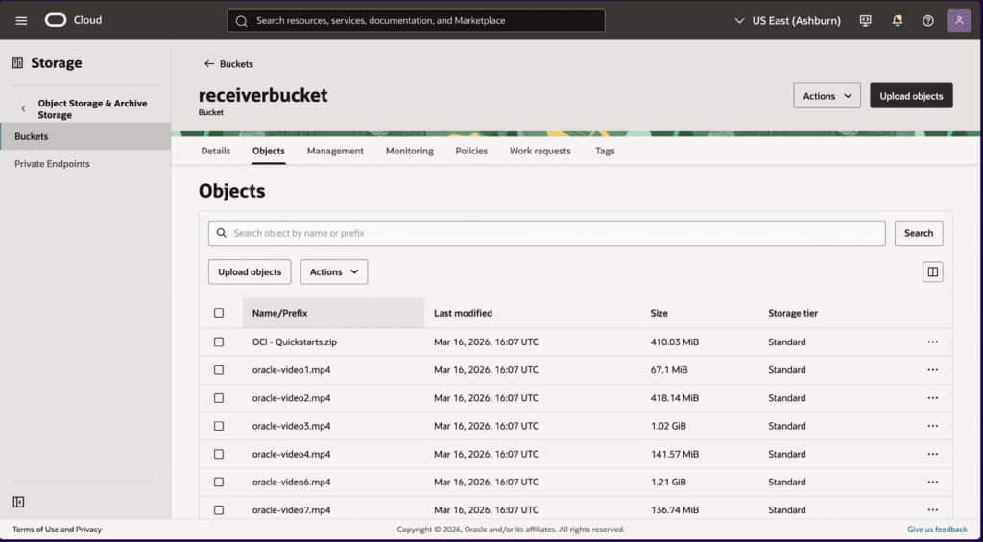Open the Cloud Shell developer tools icon
983x542 pixels.
866,21
